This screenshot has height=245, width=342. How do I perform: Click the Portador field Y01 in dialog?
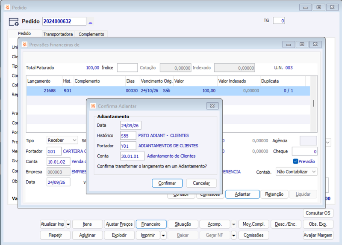point(128,146)
